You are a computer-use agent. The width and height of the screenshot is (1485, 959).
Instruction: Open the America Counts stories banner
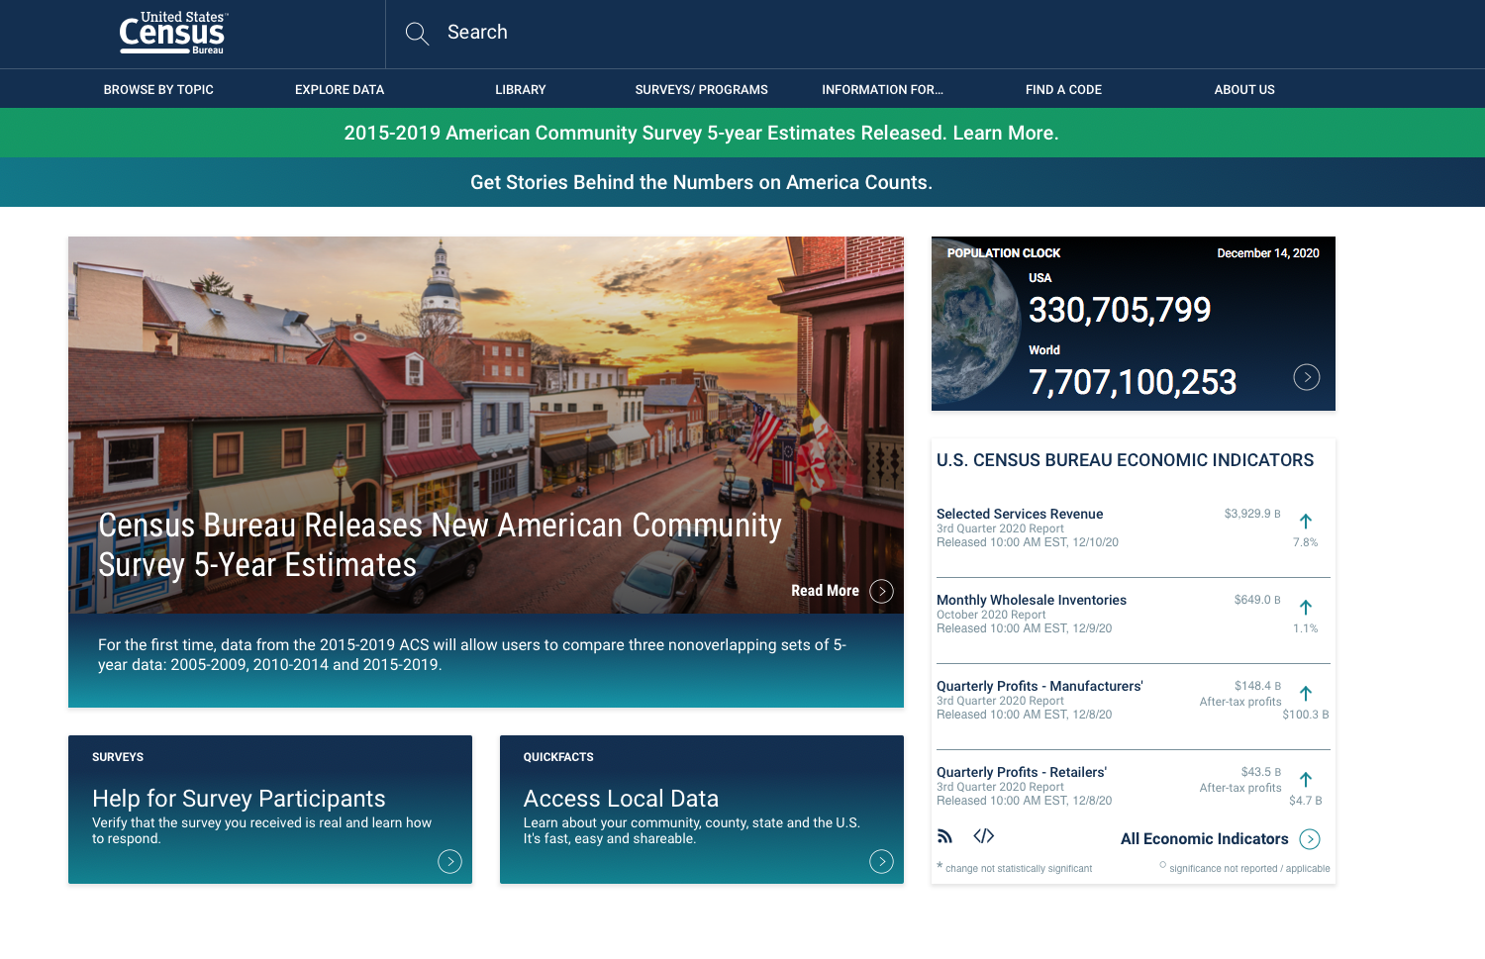pos(742,182)
